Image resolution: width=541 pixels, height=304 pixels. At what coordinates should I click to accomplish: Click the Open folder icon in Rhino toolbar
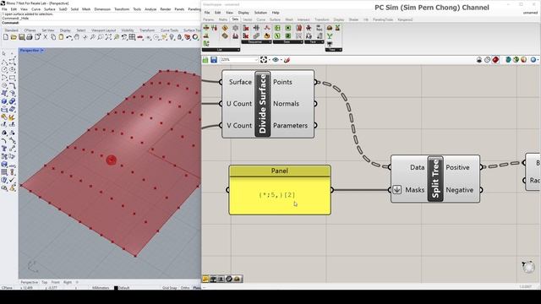(14, 37)
